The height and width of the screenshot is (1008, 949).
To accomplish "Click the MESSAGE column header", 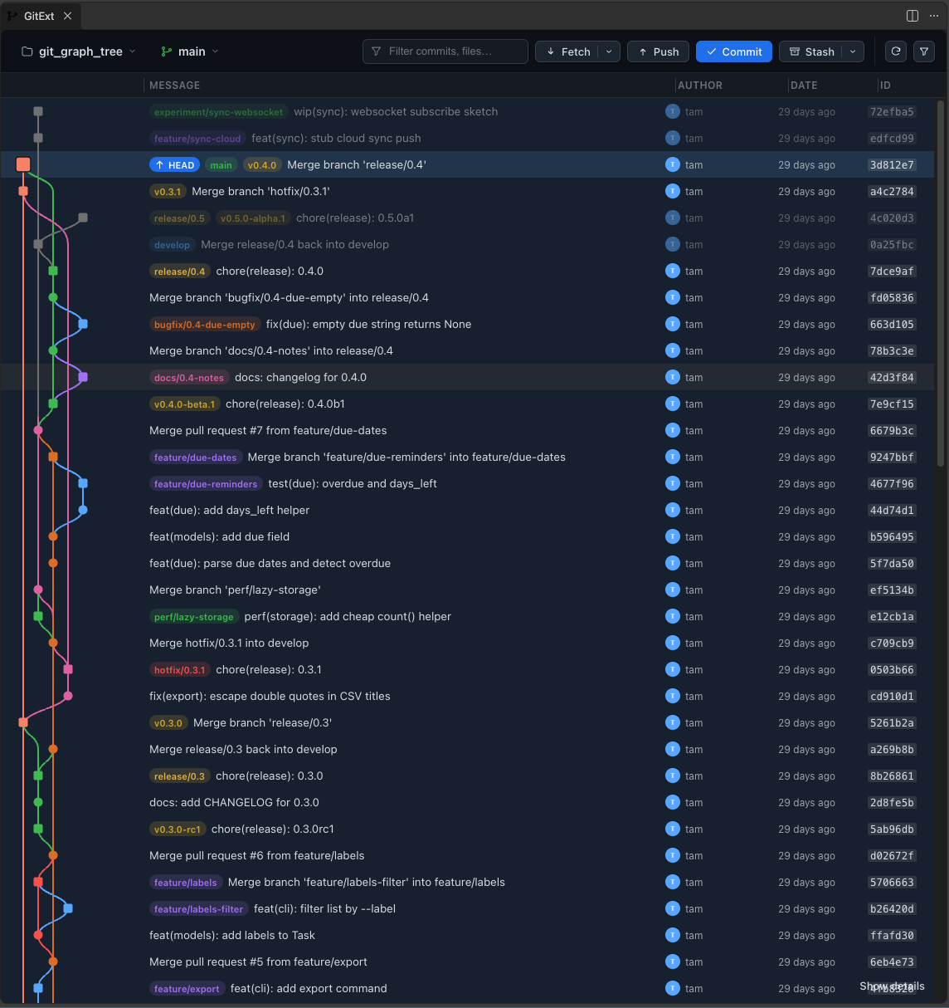I will coord(175,86).
